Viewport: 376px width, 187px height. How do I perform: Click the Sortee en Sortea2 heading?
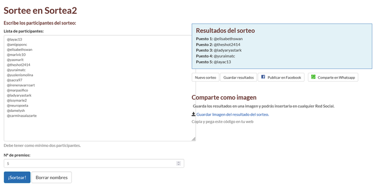[40, 11]
